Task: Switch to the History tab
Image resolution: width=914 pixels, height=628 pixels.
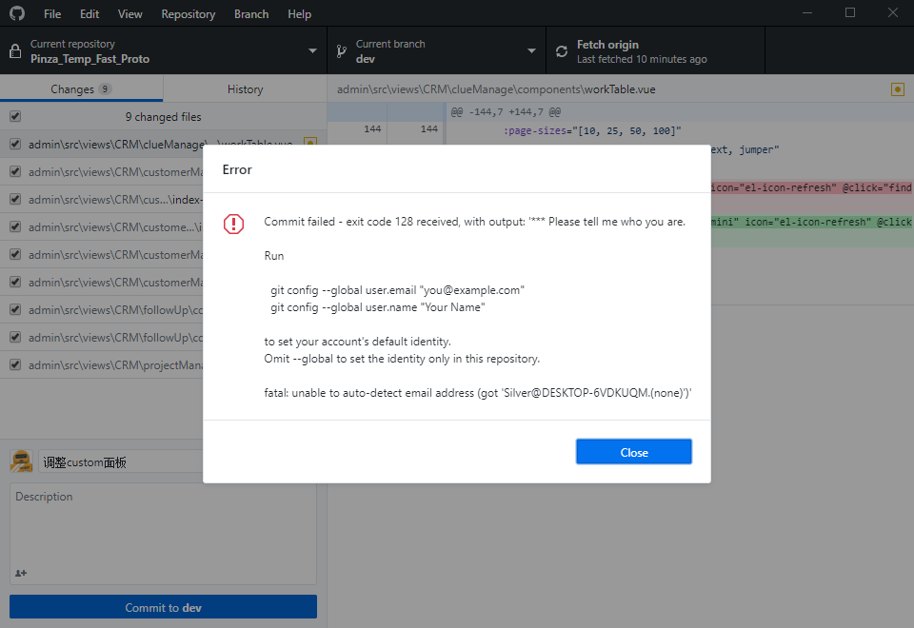Action: coord(244,88)
